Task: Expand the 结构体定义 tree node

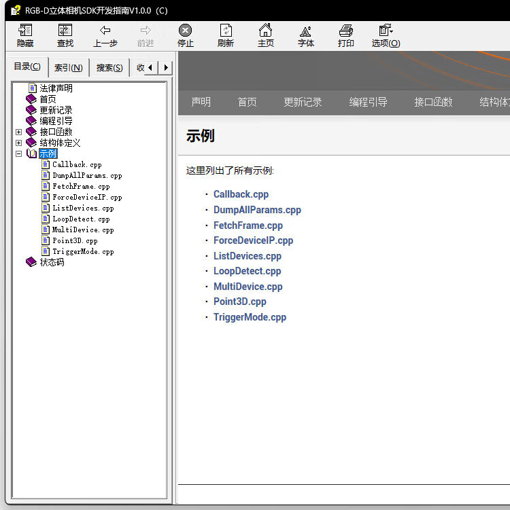Action: [19, 143]
